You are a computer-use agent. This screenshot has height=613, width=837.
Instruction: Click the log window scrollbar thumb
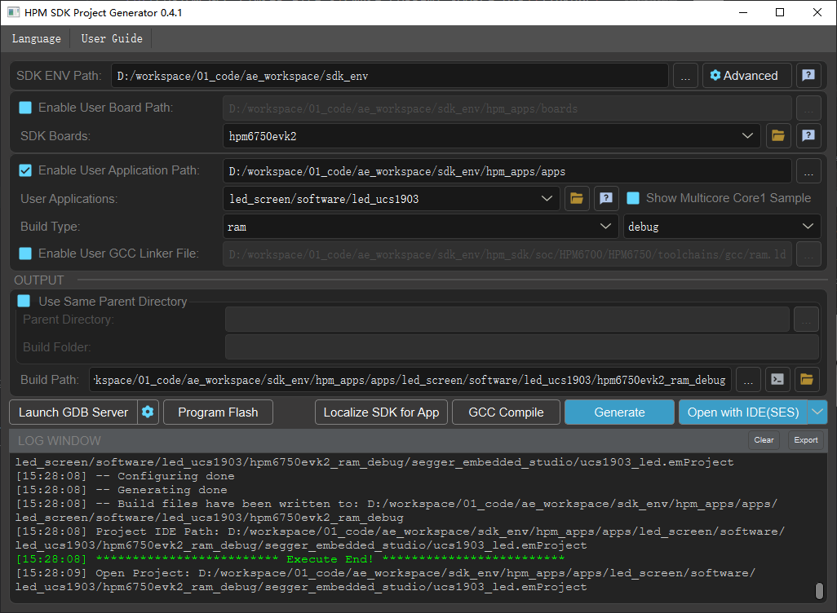coord(819,591)
